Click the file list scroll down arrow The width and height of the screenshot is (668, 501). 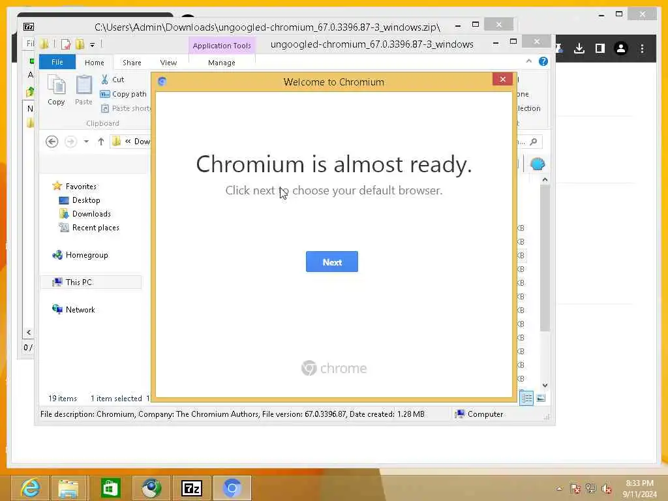[545, 385]
